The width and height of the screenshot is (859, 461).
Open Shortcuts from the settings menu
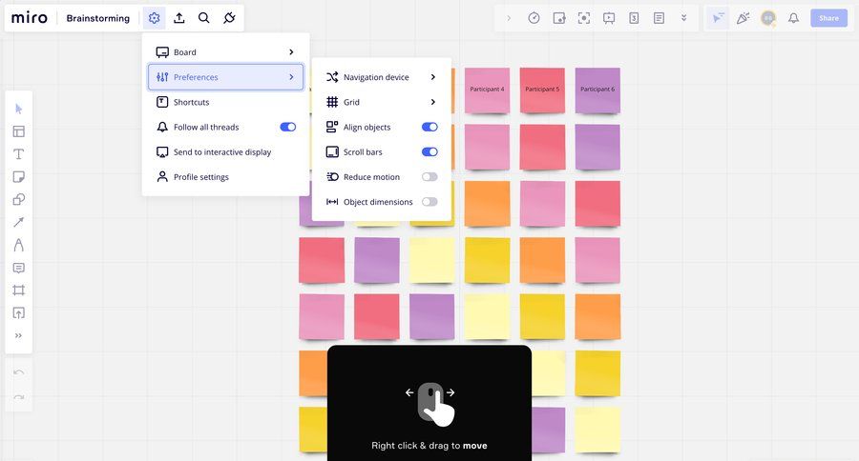coord(191,102)
